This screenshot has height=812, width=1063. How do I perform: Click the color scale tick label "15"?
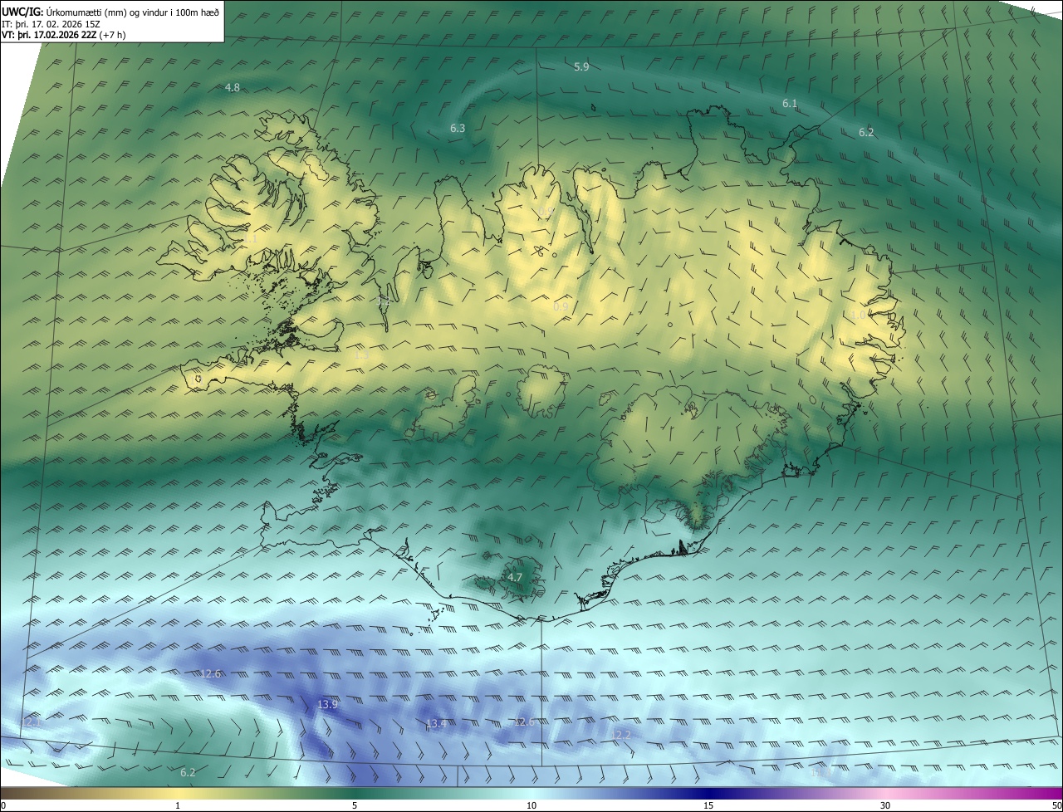click(x=708, y=805)
